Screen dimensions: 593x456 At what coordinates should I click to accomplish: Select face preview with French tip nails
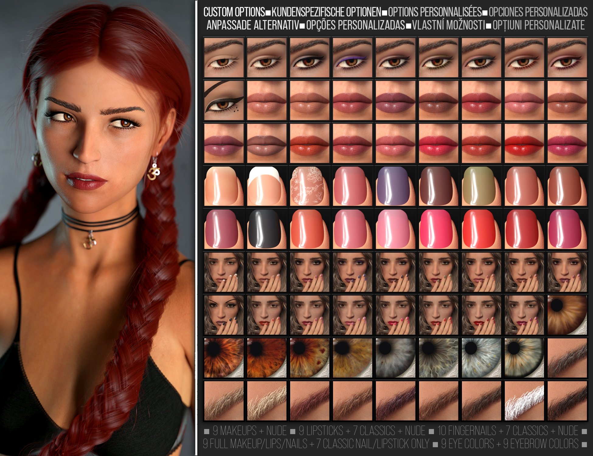(x=224, y=272)
